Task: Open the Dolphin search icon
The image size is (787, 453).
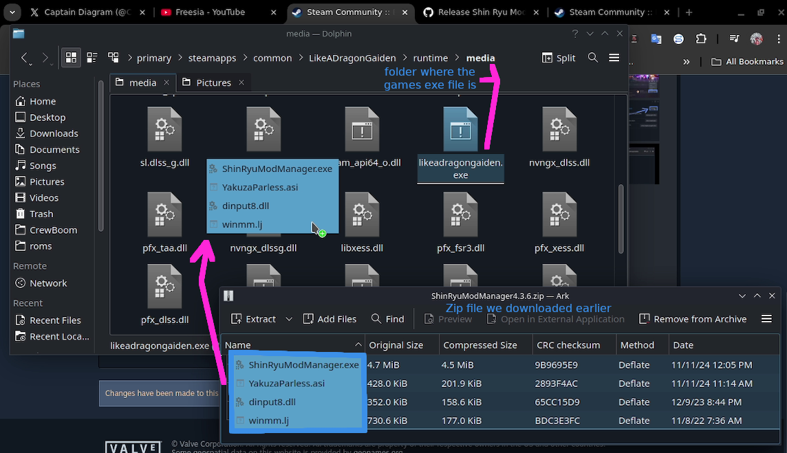Action: click(593, 58)
